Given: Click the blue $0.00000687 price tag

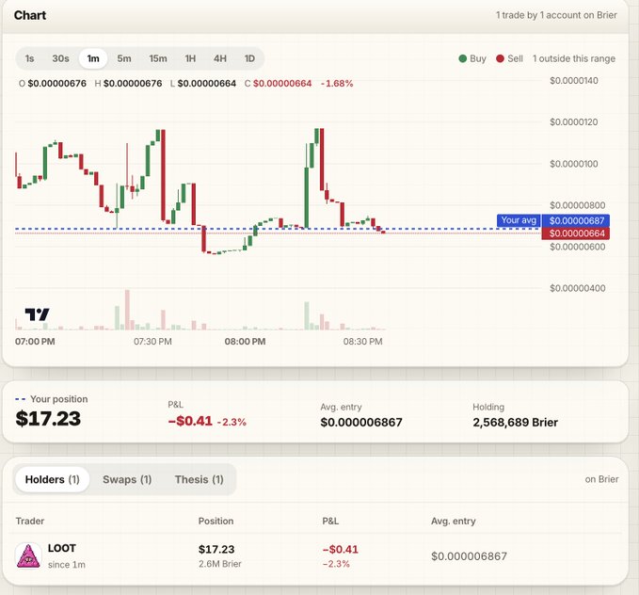Looking at the screenshot, I should 576,220.
